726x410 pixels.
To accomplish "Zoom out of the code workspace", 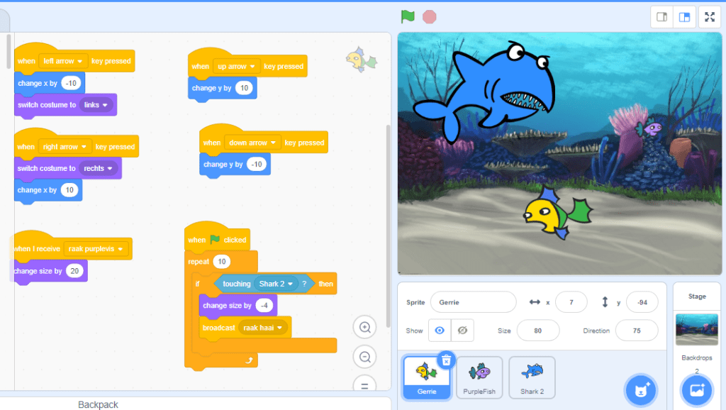I will point(365,357).
